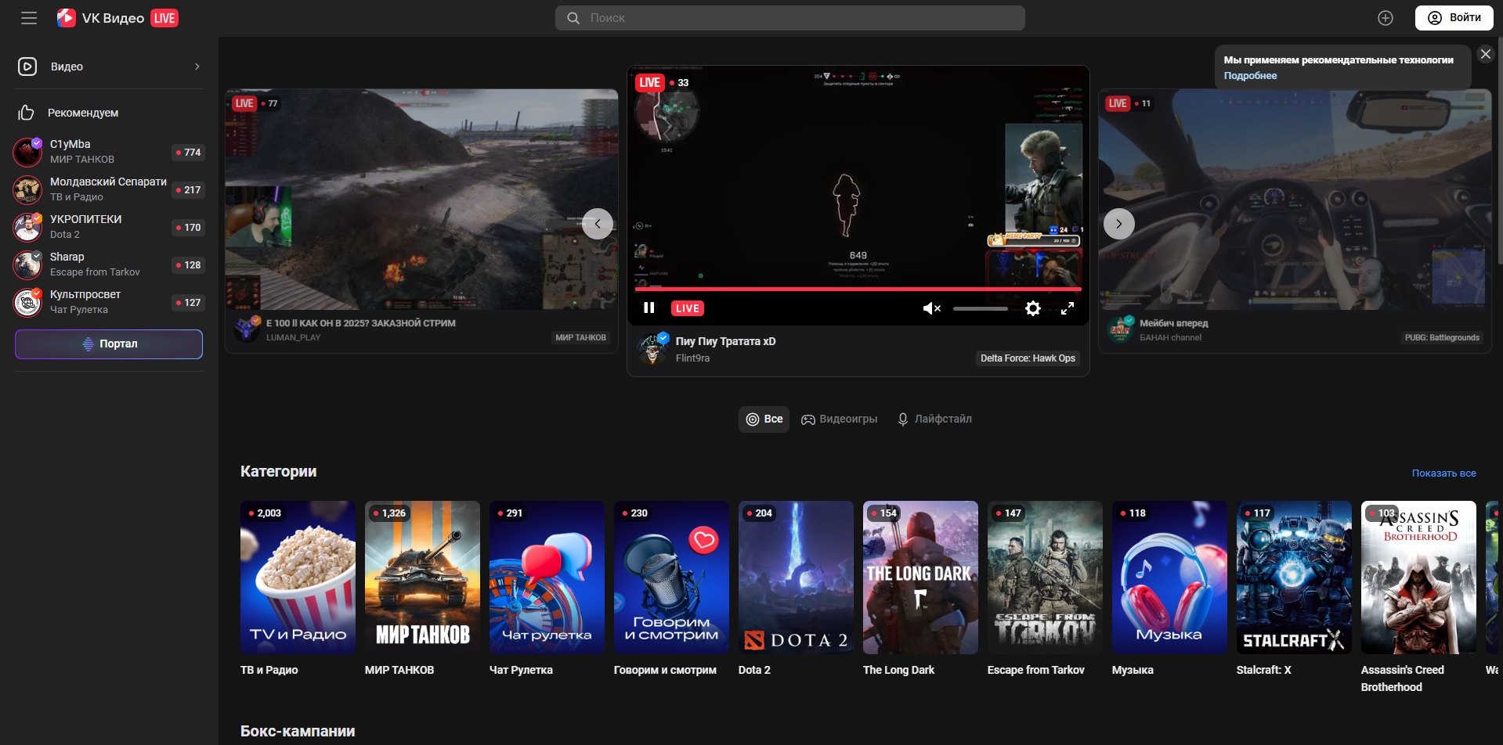Click the Delta Force: Hawk Ops tag

tap(1028, 358)
